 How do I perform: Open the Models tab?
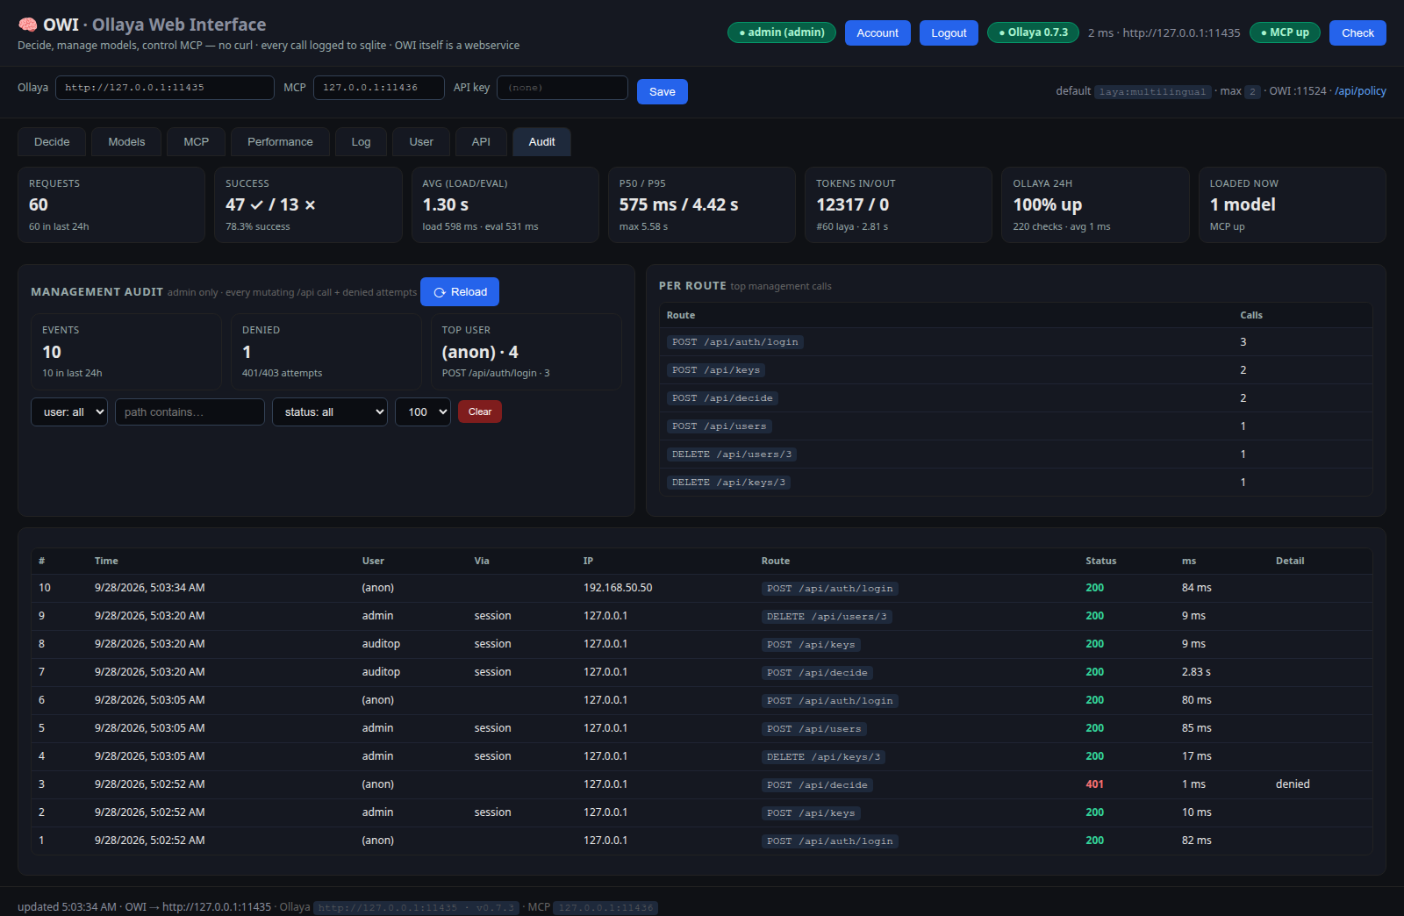coord(126,142)
